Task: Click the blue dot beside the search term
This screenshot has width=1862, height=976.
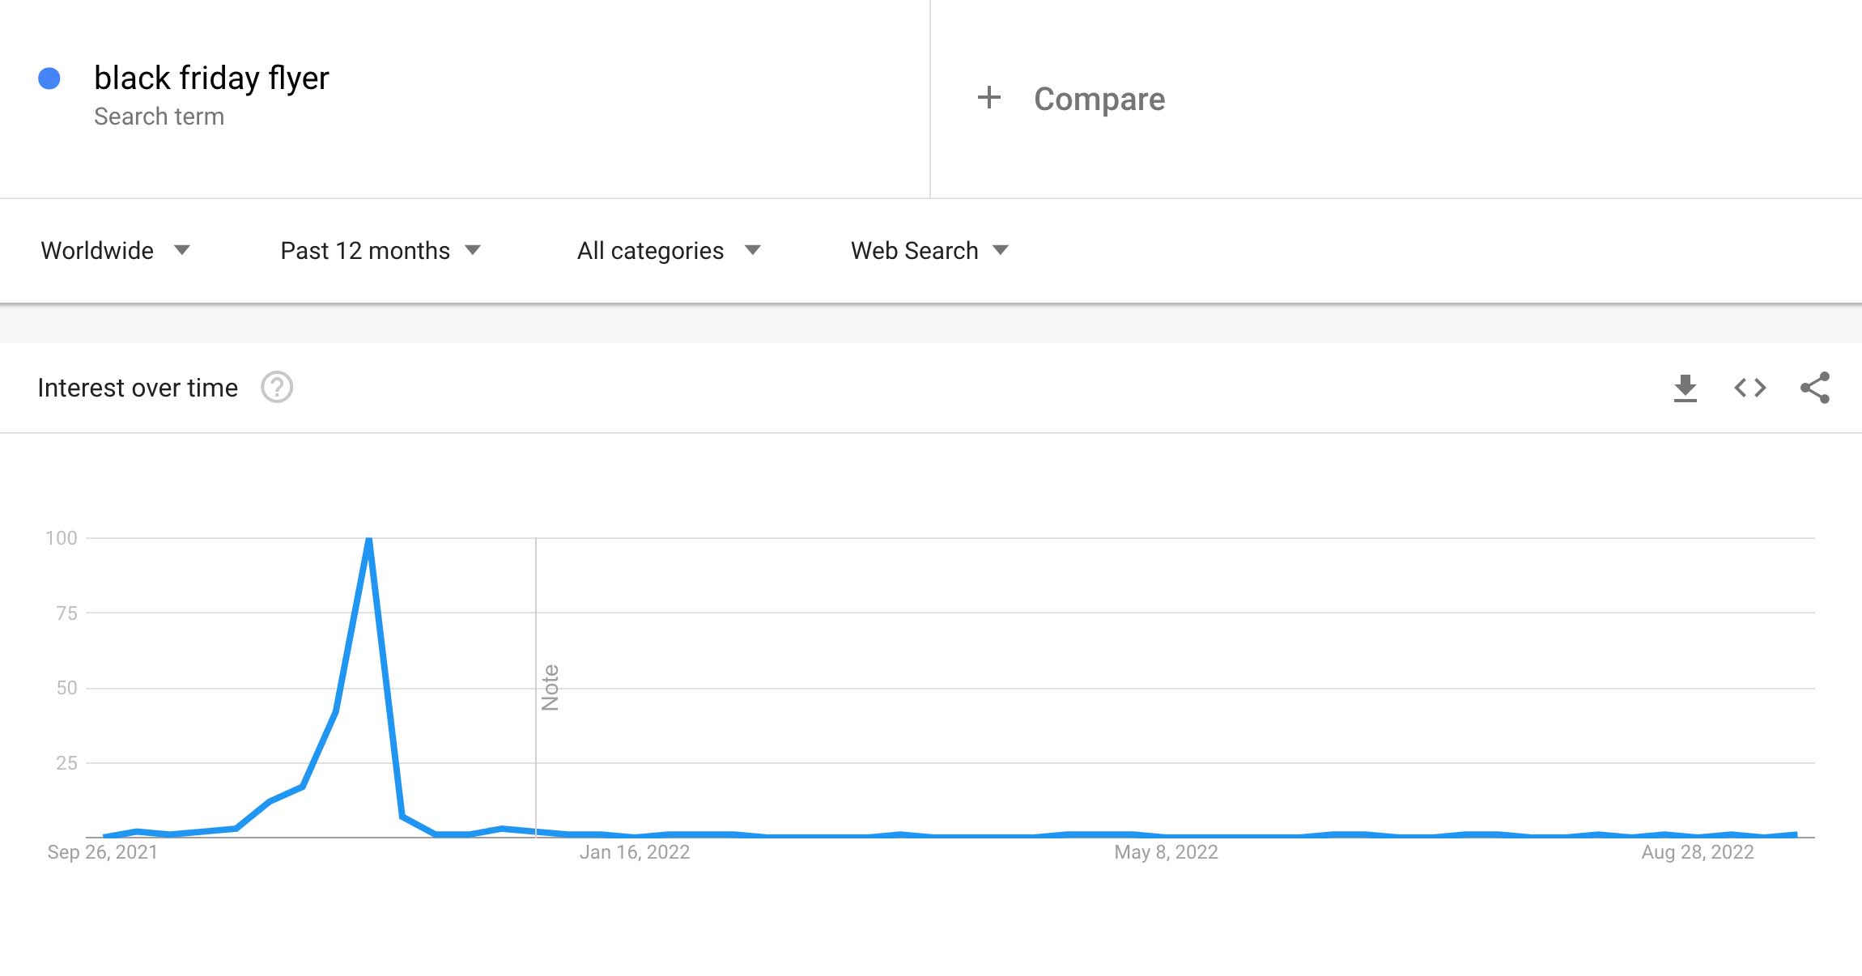Action: pyautogui.click(x=50, y=77)
